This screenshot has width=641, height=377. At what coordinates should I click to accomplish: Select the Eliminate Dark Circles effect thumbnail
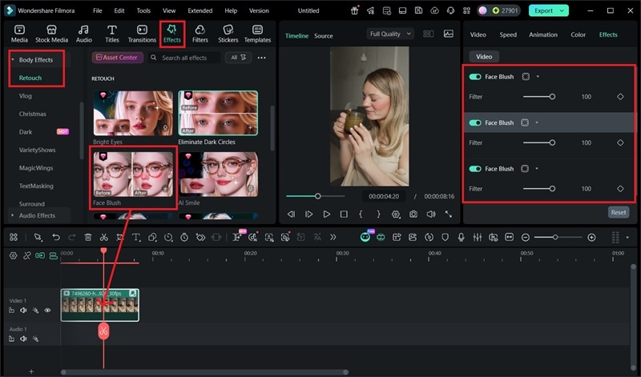tap(218, 112)
